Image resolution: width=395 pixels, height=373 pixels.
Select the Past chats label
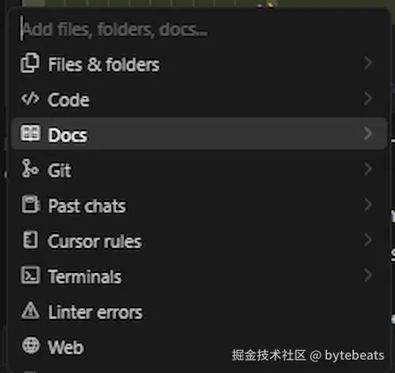click(x=87, y=206)
